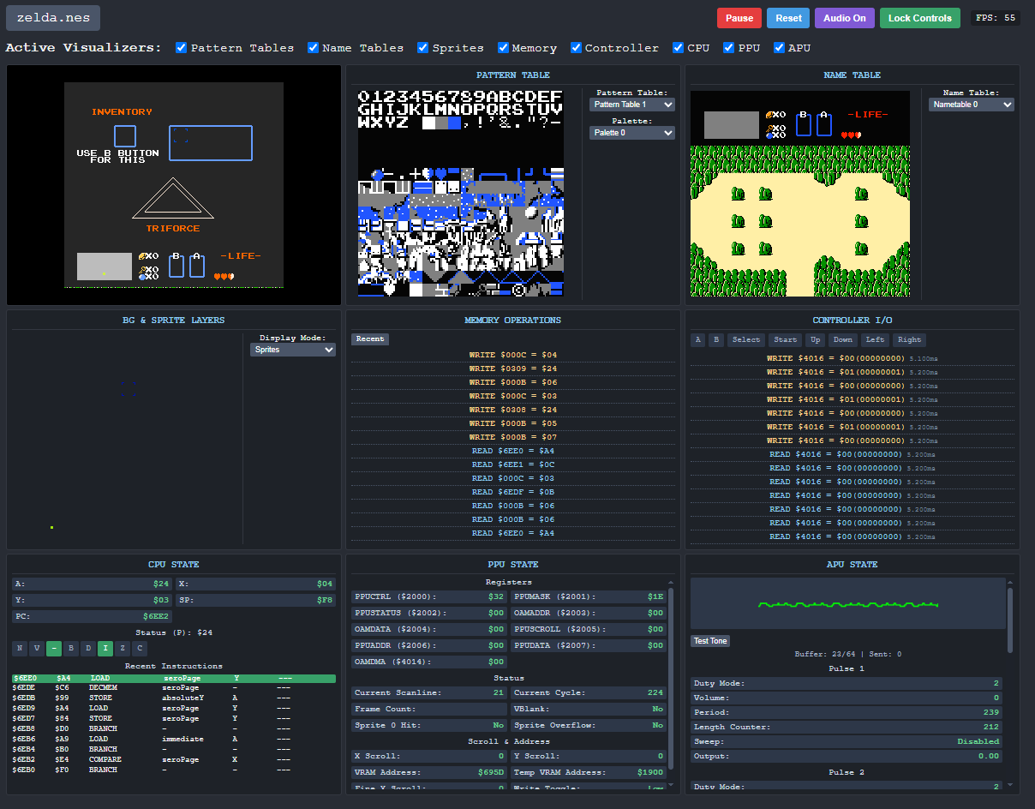Open the Nametable 0 dropdown

(x=972, y=104)
